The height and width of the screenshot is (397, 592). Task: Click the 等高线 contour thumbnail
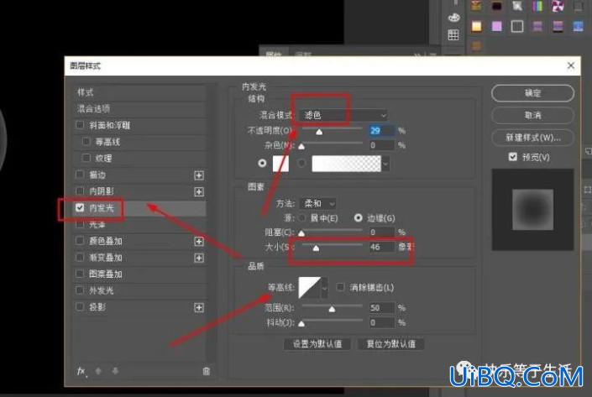pos(310,288)
